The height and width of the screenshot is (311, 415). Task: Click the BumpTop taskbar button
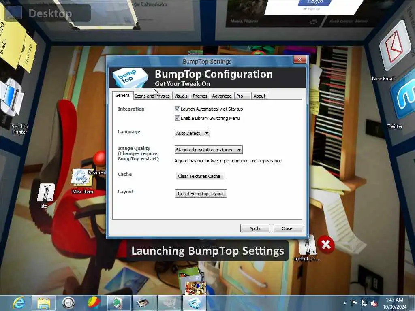click(195, 303)
